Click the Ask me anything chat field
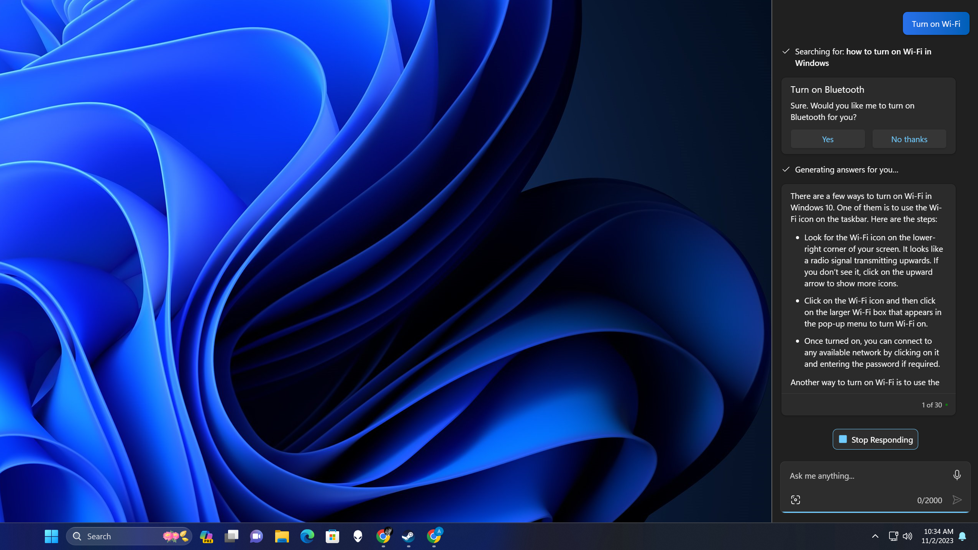The width and height of the screenshot is (978, 550). tap(867, 476)
